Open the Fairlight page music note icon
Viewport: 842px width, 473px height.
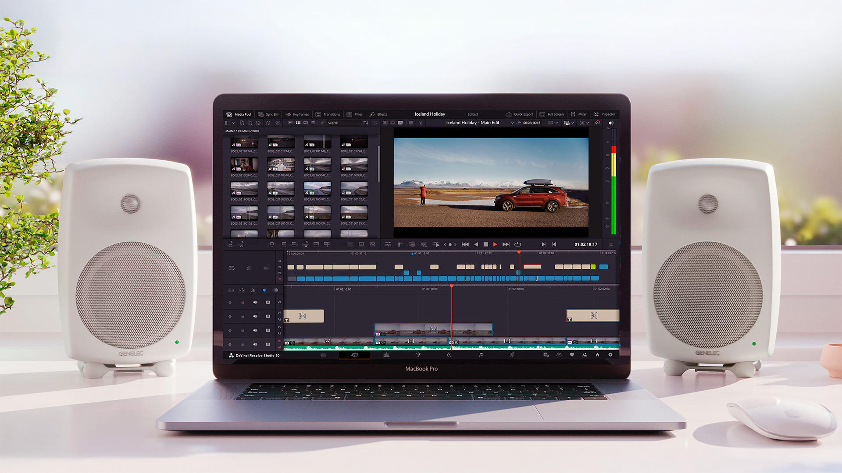[481, 355]
